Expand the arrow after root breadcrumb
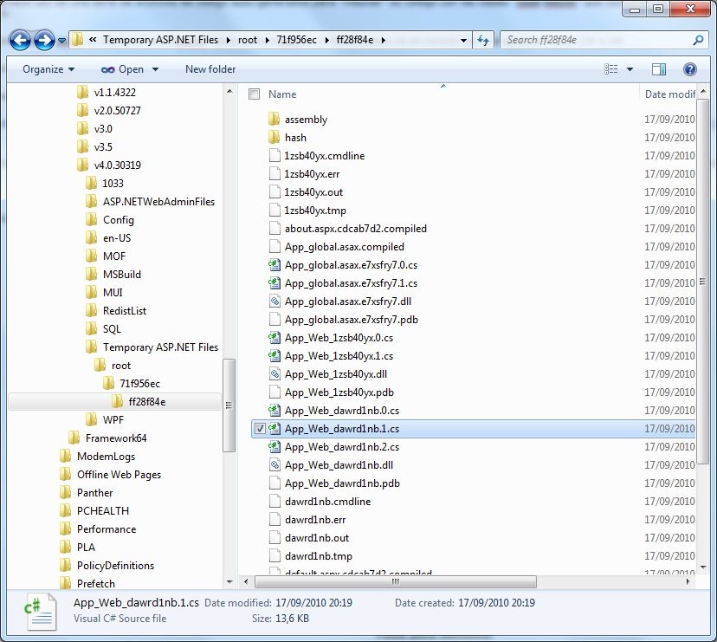The image size is (717, 642). (x=267, y=40)
